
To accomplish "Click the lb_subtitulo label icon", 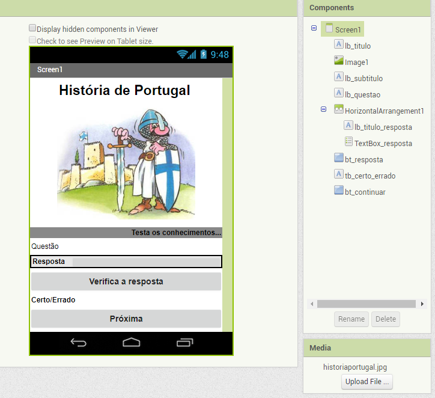I will point(338,76).
